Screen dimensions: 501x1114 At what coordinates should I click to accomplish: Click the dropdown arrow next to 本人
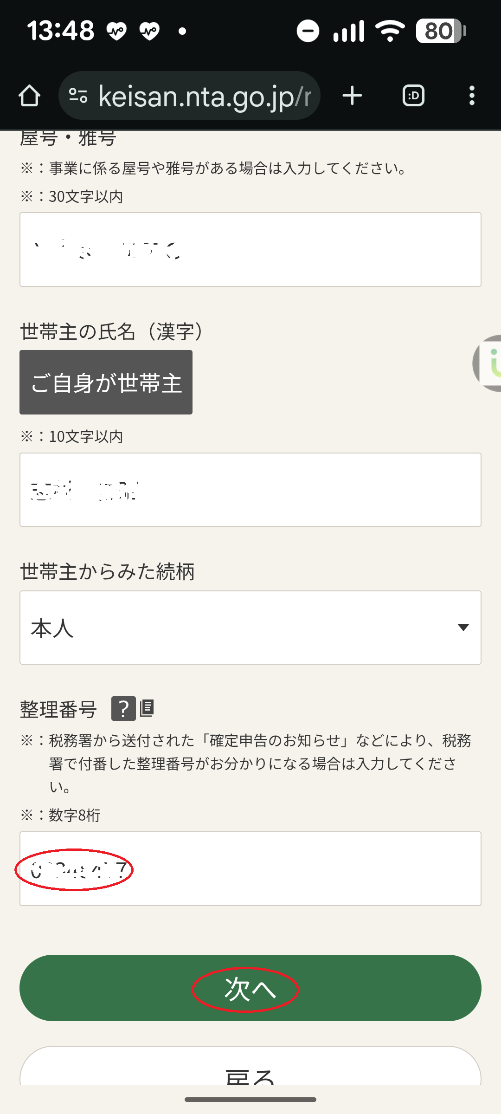pyautogui.click(x=463, y=628)
